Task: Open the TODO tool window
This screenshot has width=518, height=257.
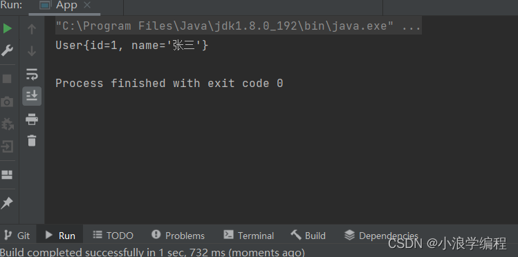Action: click(113, 236)
